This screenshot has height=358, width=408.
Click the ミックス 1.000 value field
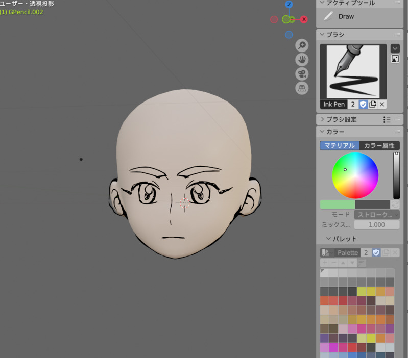tap(376, 225)
